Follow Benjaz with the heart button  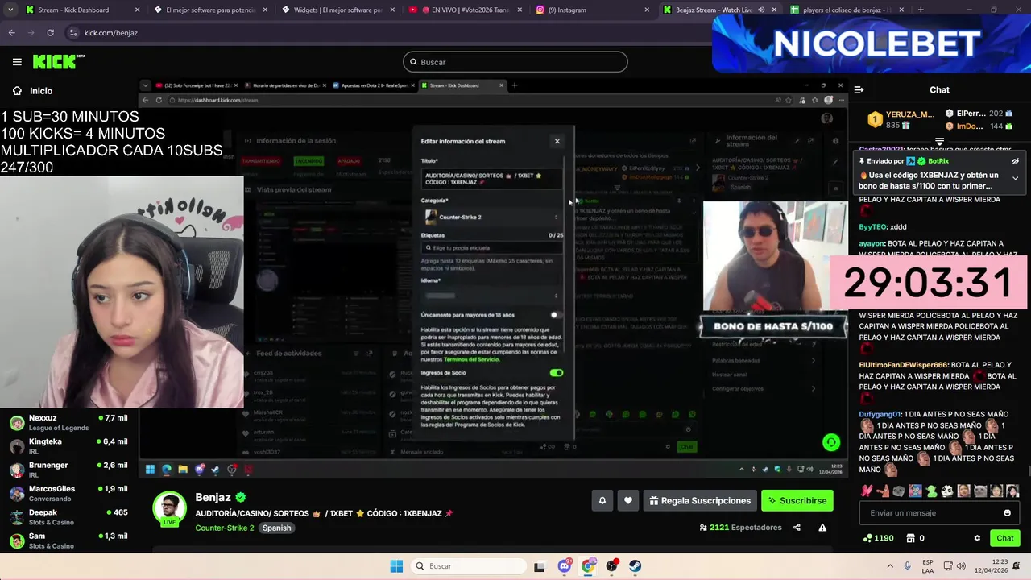(x=628, y=500)
